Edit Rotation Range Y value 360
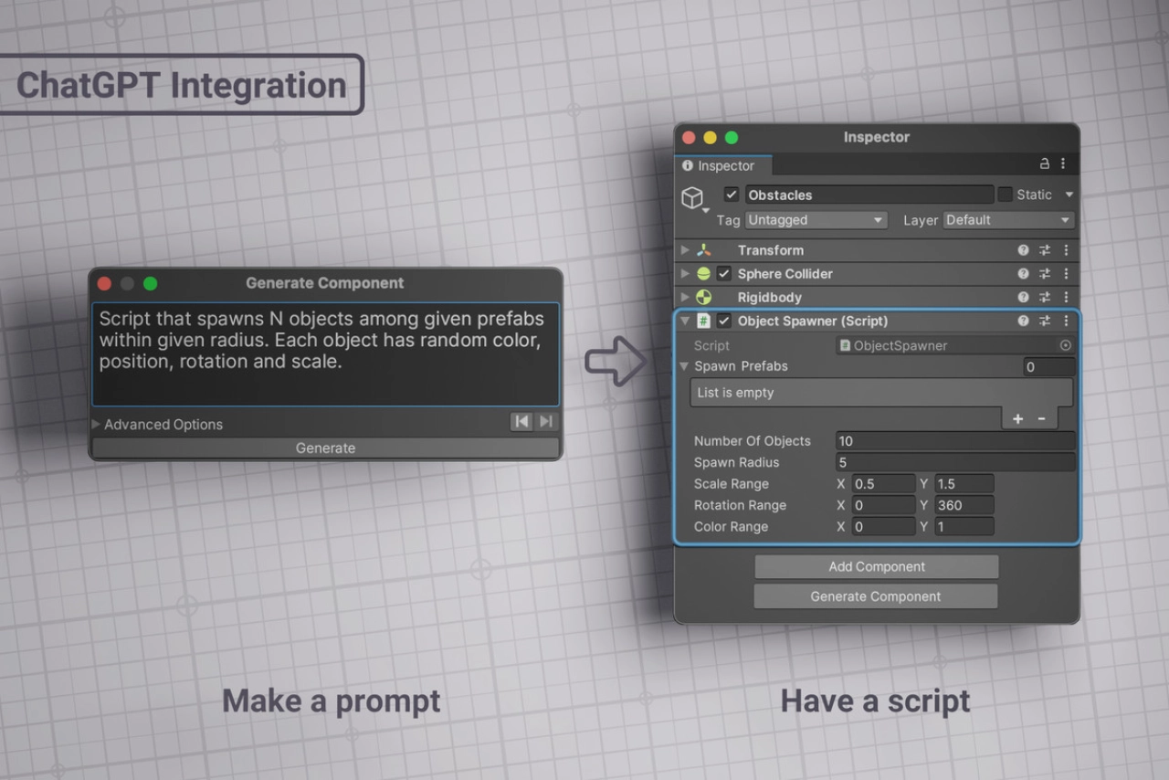Image resolution: width=1169 pixels, height=780 pixels. coord(964,505)
